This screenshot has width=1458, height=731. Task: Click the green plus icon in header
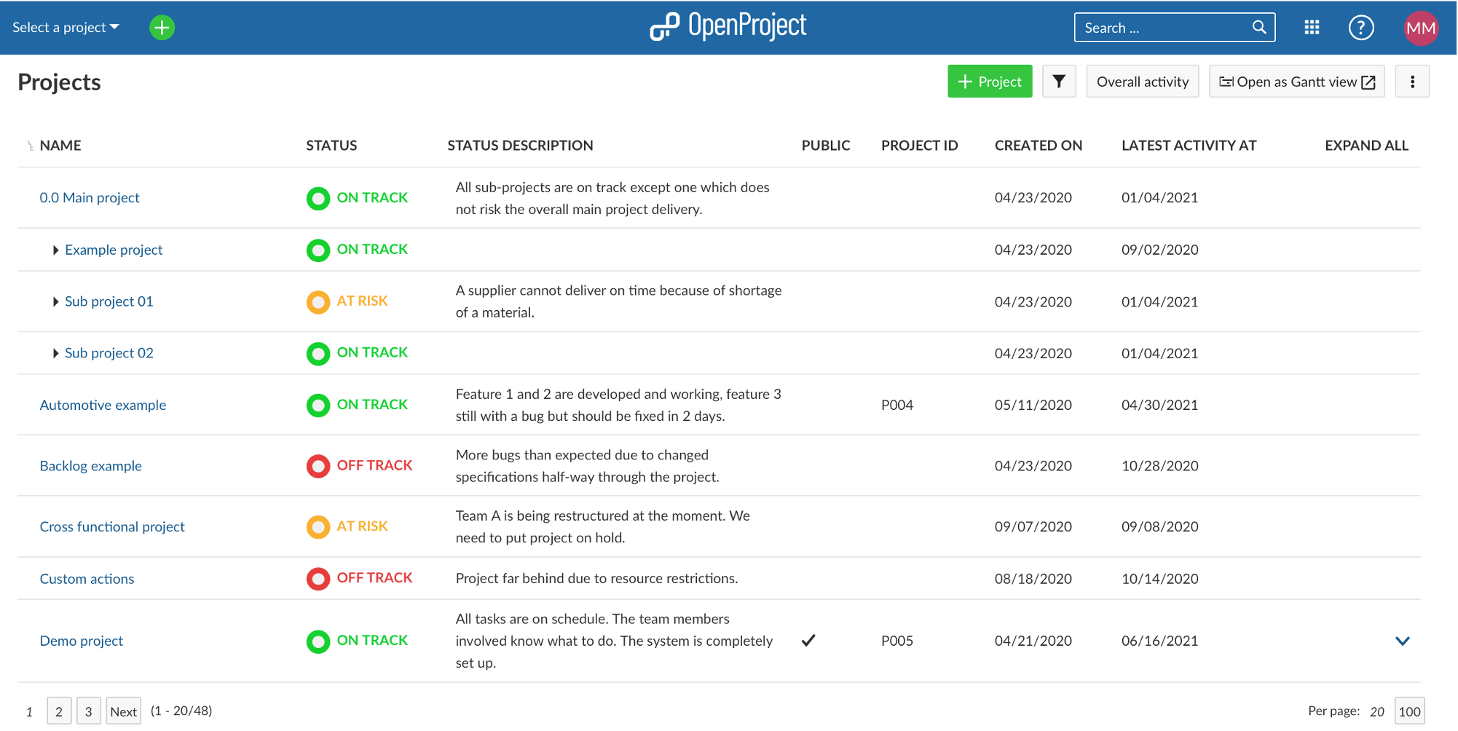click(161, 27)
